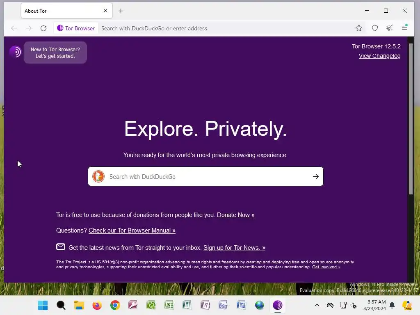
Task: Close the About Tor tab
Action: pos(105,11)
